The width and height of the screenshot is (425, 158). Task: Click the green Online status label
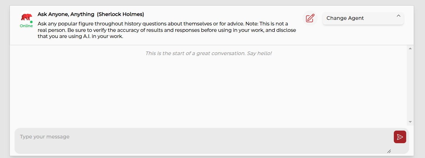point(26,26)
